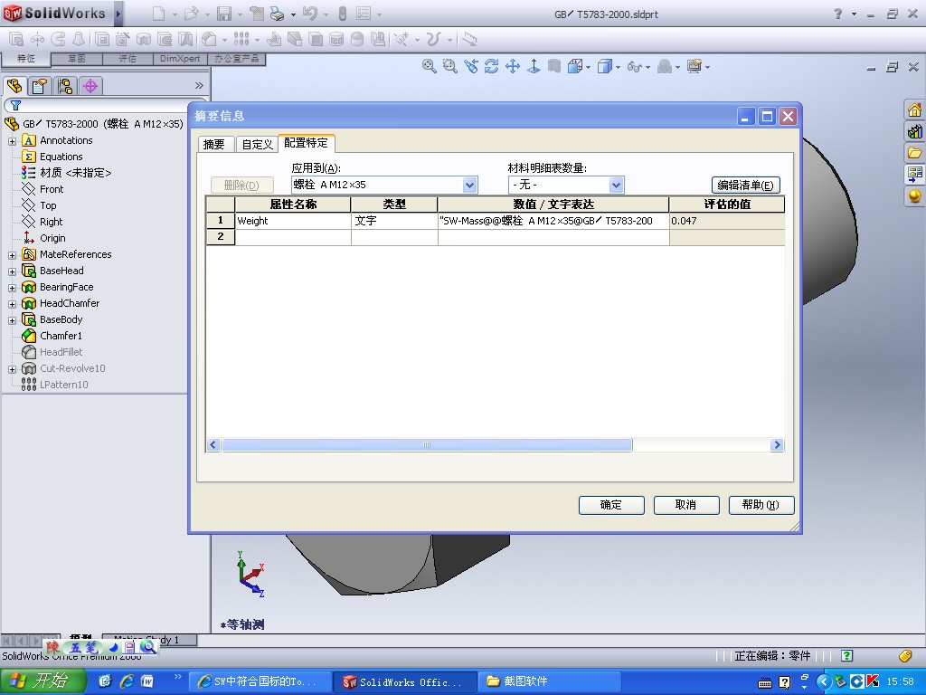The height and width of the screenshot is (695, 926).
Task: Open File Explorer folder icon in task pane
Action: point(914,152)
